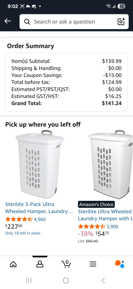Tap the magnifier search icon
The height and width of the screenshot is (289, 133).
(27, 22)
